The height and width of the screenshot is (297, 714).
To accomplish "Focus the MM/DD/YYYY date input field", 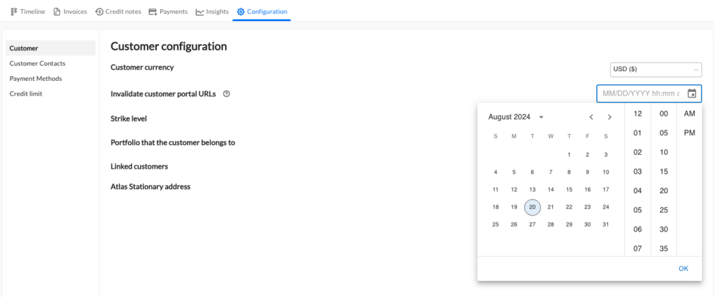I will pyautogui.click(x=640, y=93).
